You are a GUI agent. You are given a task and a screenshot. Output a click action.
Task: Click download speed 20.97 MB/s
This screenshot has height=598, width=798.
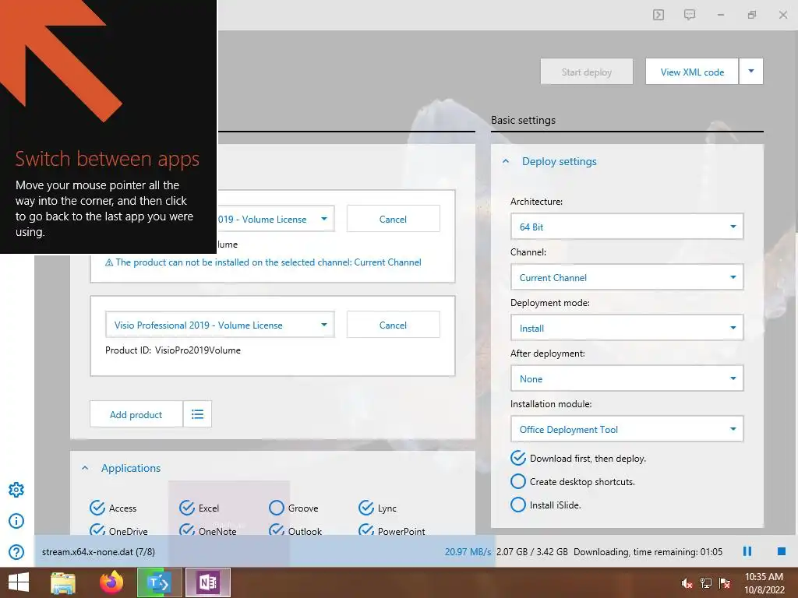[x=468, y=552]
